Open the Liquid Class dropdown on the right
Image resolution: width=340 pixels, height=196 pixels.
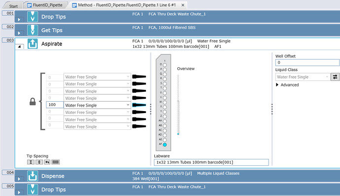pyautogui.click(x=327, y=77)
